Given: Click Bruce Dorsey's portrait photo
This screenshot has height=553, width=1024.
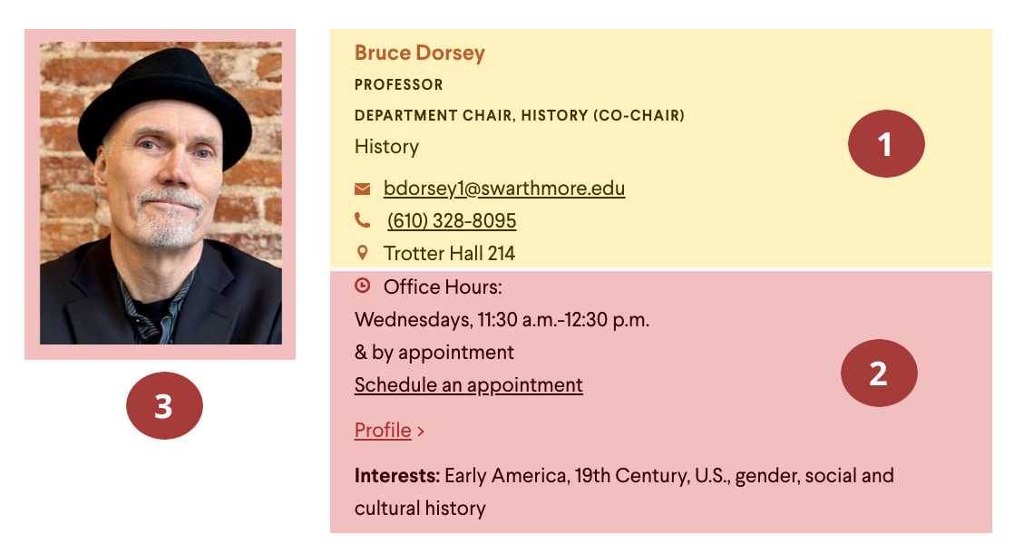Looking at the screenshot, I should (161, 193).
